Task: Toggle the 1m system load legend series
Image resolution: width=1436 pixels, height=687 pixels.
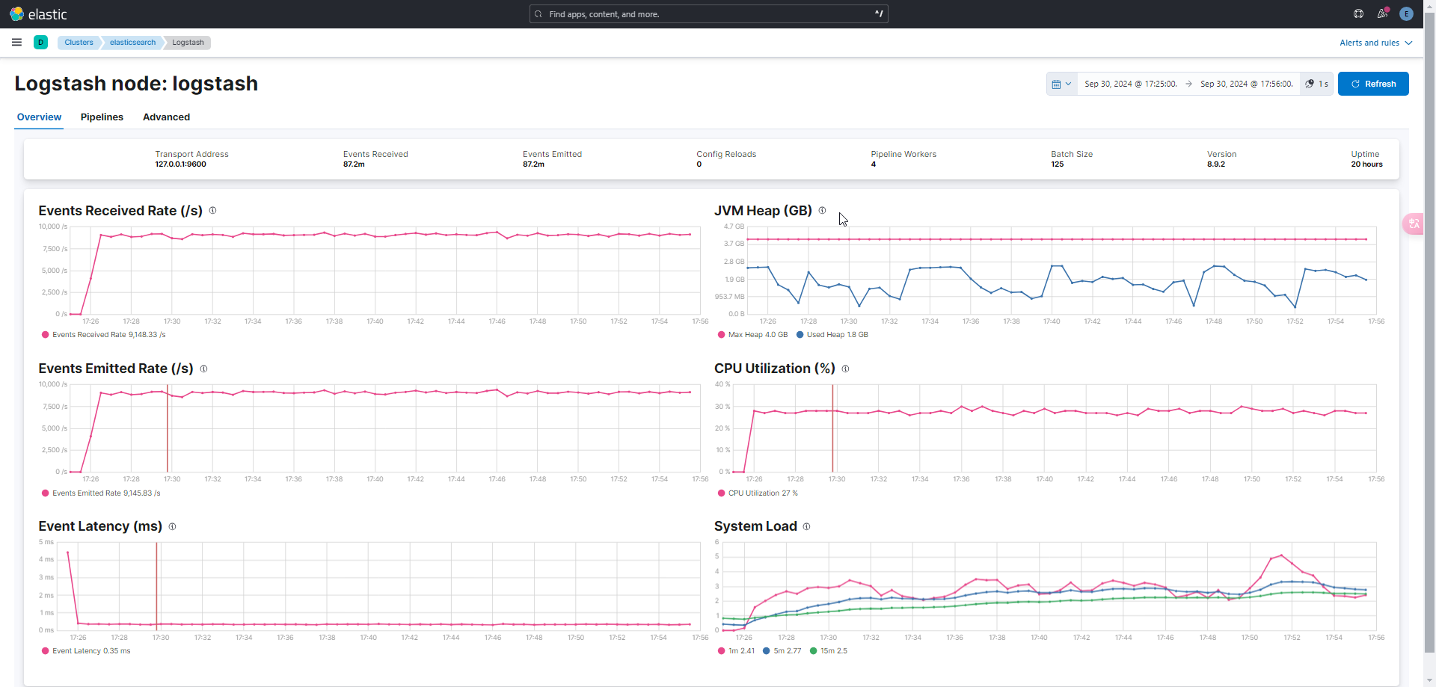Action: [x=736, y=651]
